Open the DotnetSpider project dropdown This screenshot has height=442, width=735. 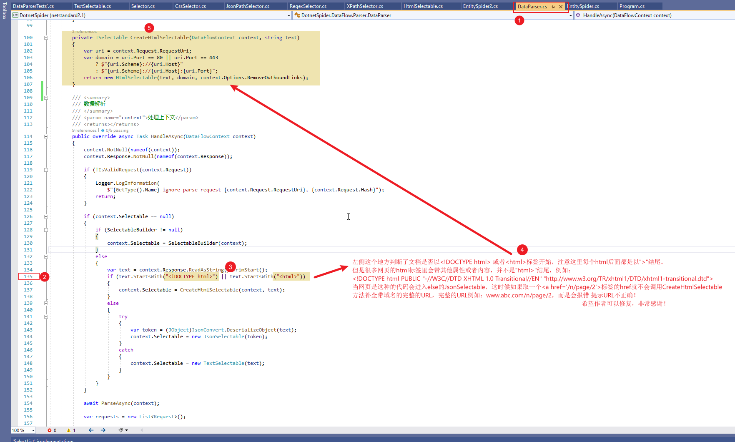[x=288, y=15]
